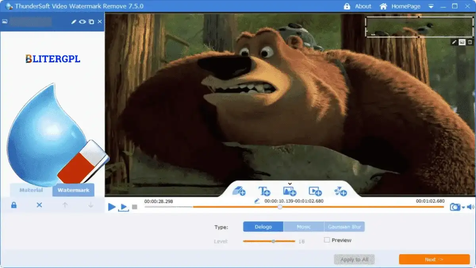Click the padlock icon in the title bar
Viewport: 476px width, 268px height.
[347, 6]
